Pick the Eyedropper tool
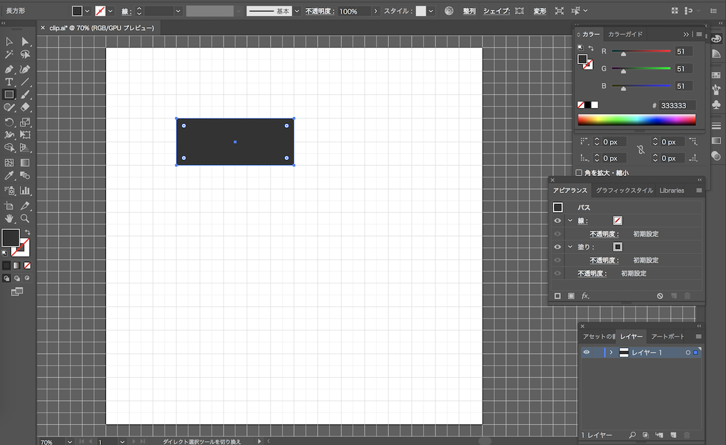 (9, 176)
